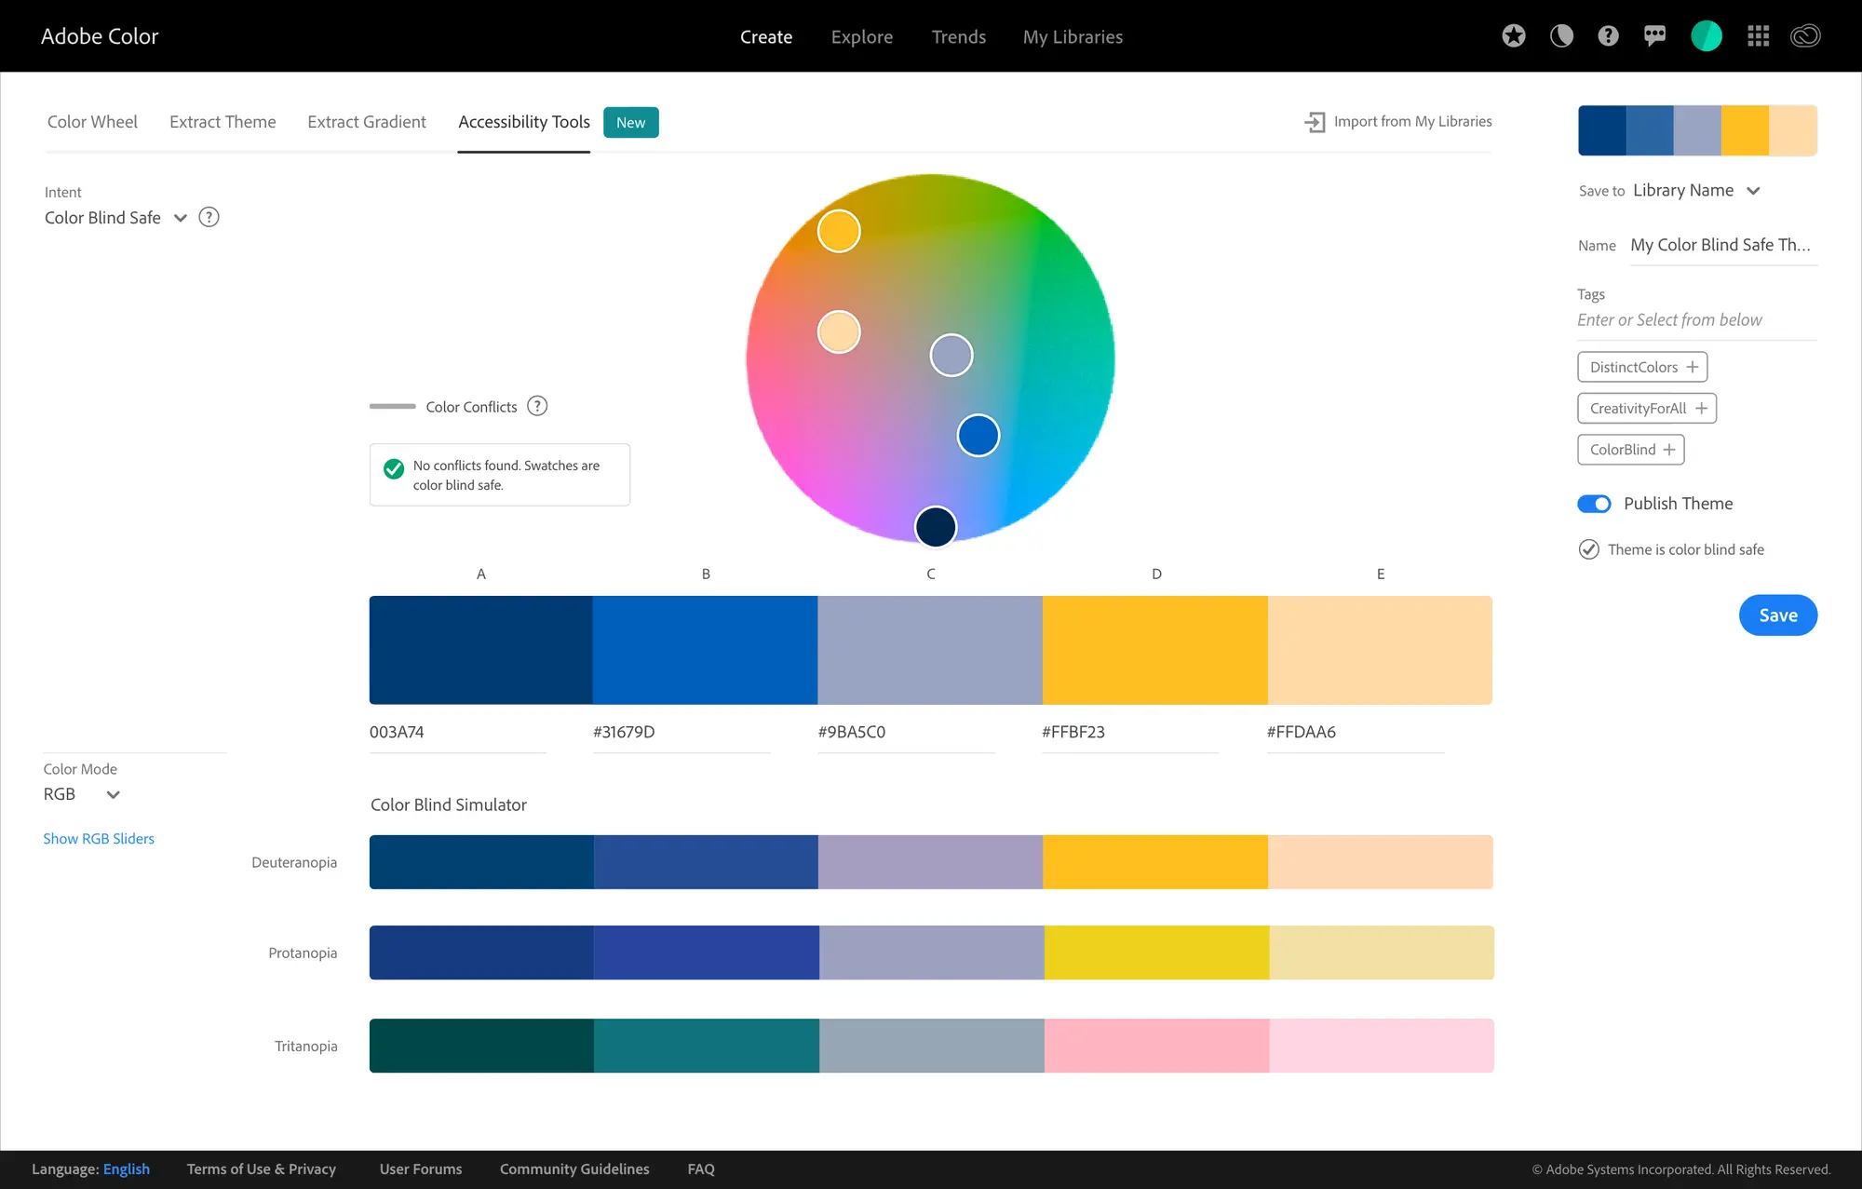Open the help question mark in header
Viewport: 1862px width, 1189px height.
pos(1608,36)
